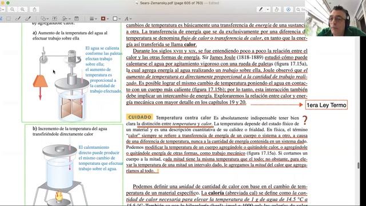The image size is (366, 206).
Task: Click the vertical scrollbar thumb
Action: click(x=359, y=165)
